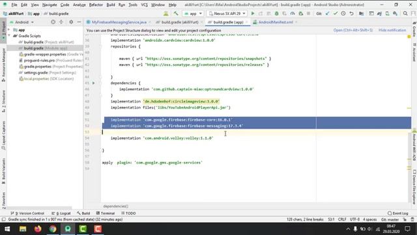Hide the project panel with minus icon

[x=79, y=22]
